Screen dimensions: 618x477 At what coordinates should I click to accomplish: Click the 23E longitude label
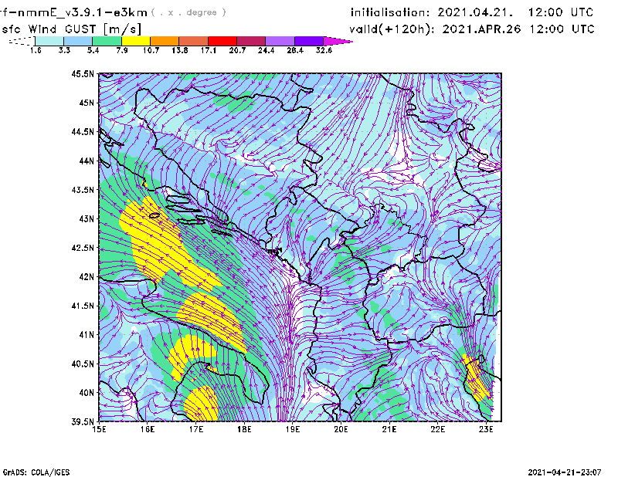[486, 429]
